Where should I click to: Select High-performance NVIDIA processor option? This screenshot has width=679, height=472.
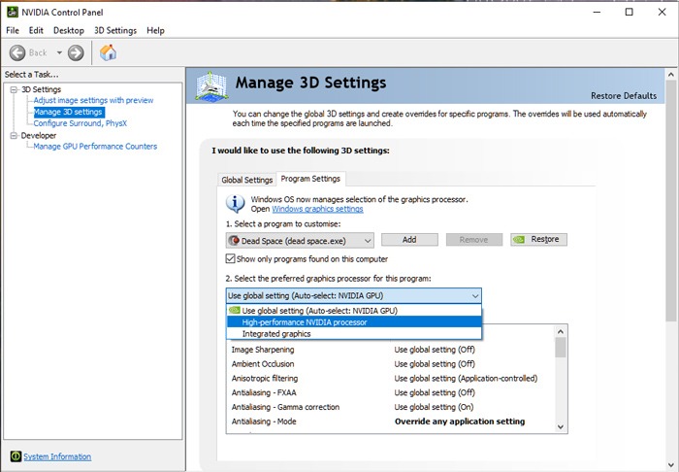[305, 322]
